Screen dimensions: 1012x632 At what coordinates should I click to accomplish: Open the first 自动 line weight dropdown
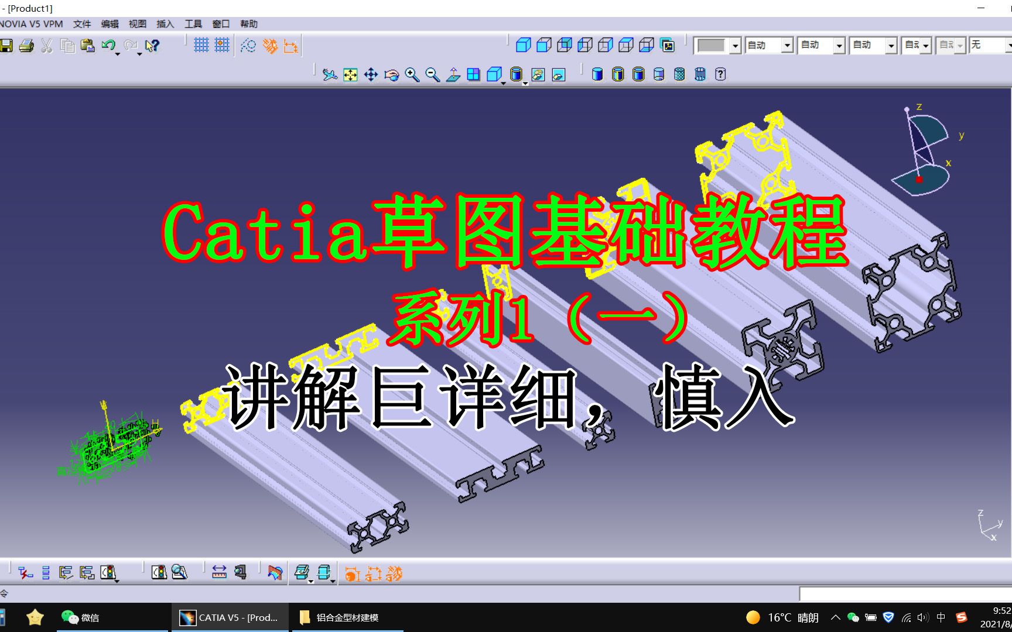[x=788, y=45]
